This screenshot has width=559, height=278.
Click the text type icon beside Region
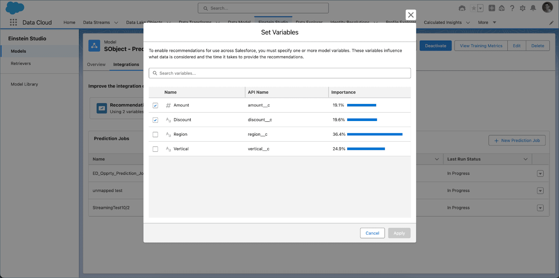tap(168, 134)
